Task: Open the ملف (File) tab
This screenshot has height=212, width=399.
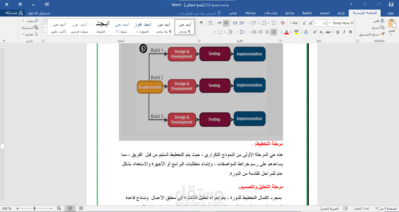Action: coord(390,13)
